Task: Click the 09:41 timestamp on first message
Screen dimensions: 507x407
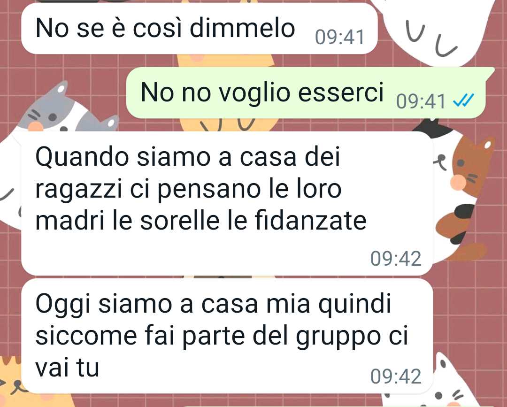Action: click(340, 37)
